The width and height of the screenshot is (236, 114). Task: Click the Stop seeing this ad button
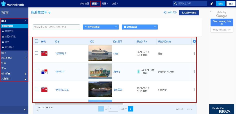tap(222, 23)
